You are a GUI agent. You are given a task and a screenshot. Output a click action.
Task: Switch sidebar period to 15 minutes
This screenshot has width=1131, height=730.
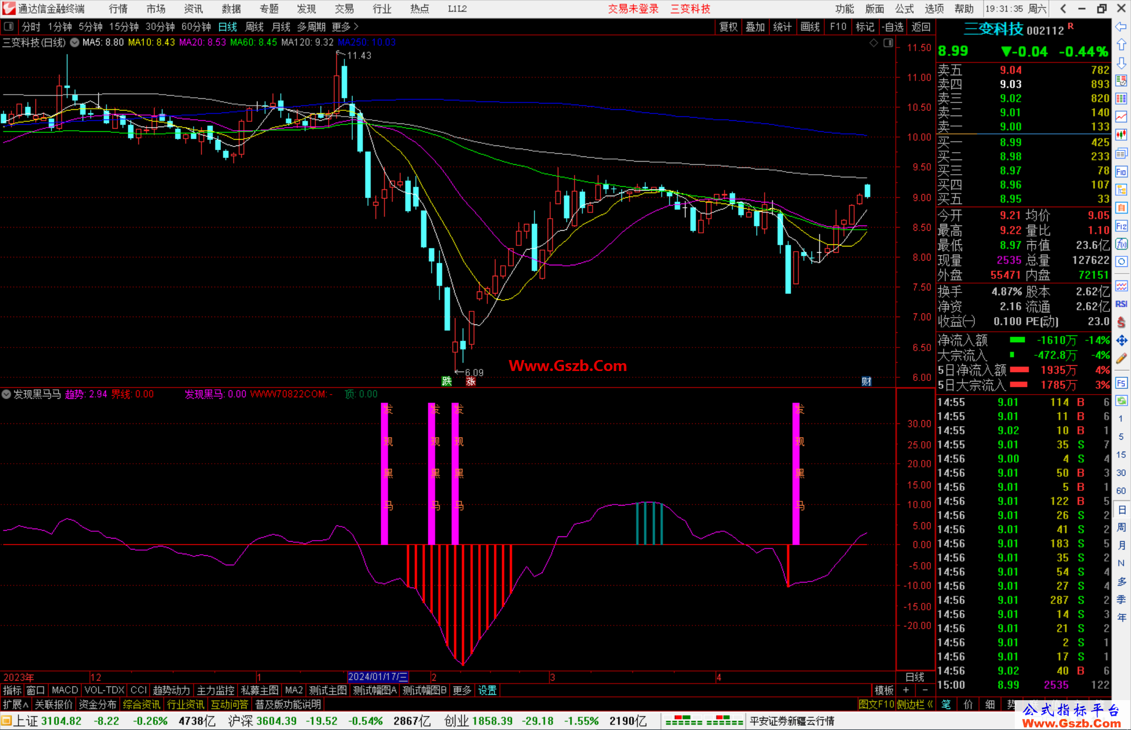click(1121, 455)
